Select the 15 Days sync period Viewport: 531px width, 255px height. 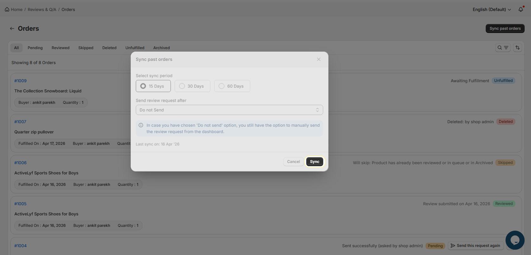(153, 86)
